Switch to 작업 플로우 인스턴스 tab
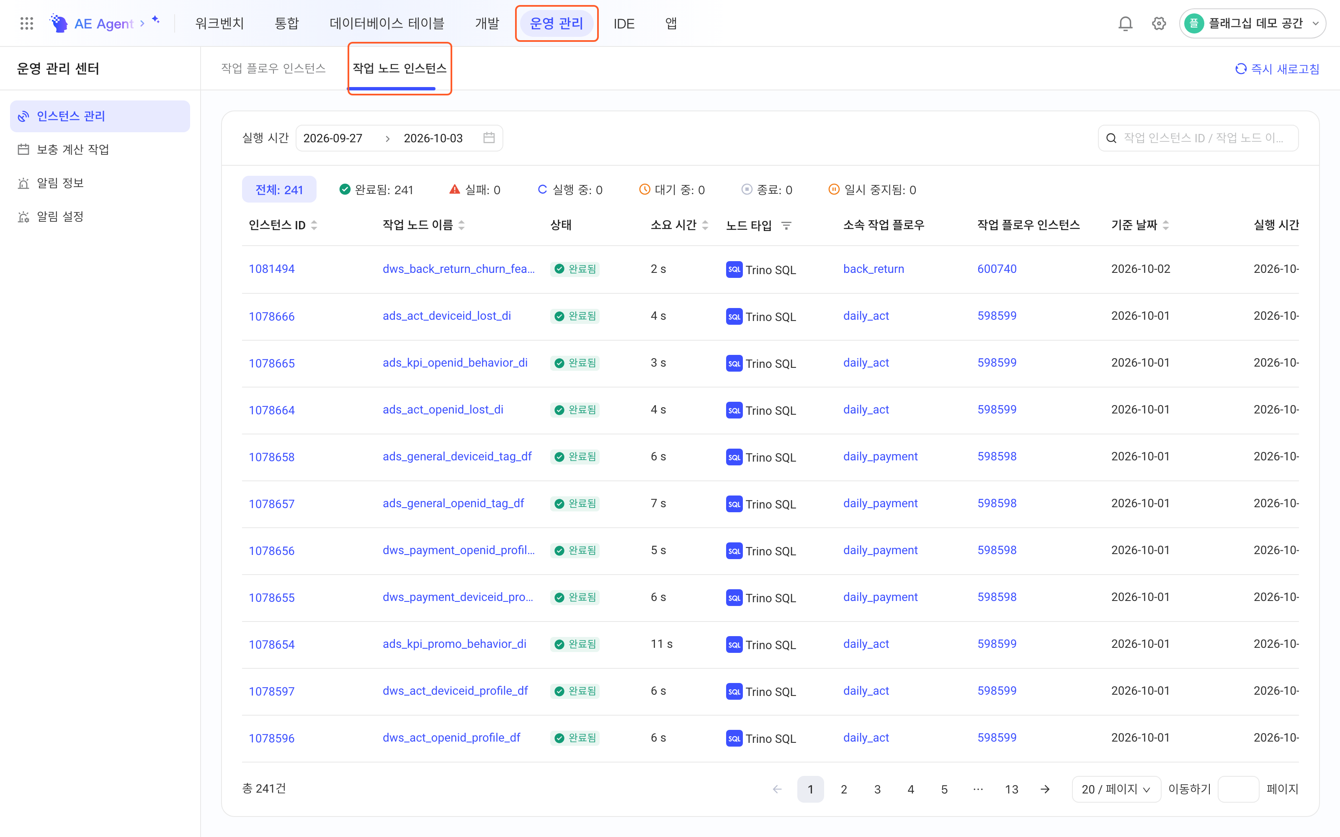 coord(273,68)
